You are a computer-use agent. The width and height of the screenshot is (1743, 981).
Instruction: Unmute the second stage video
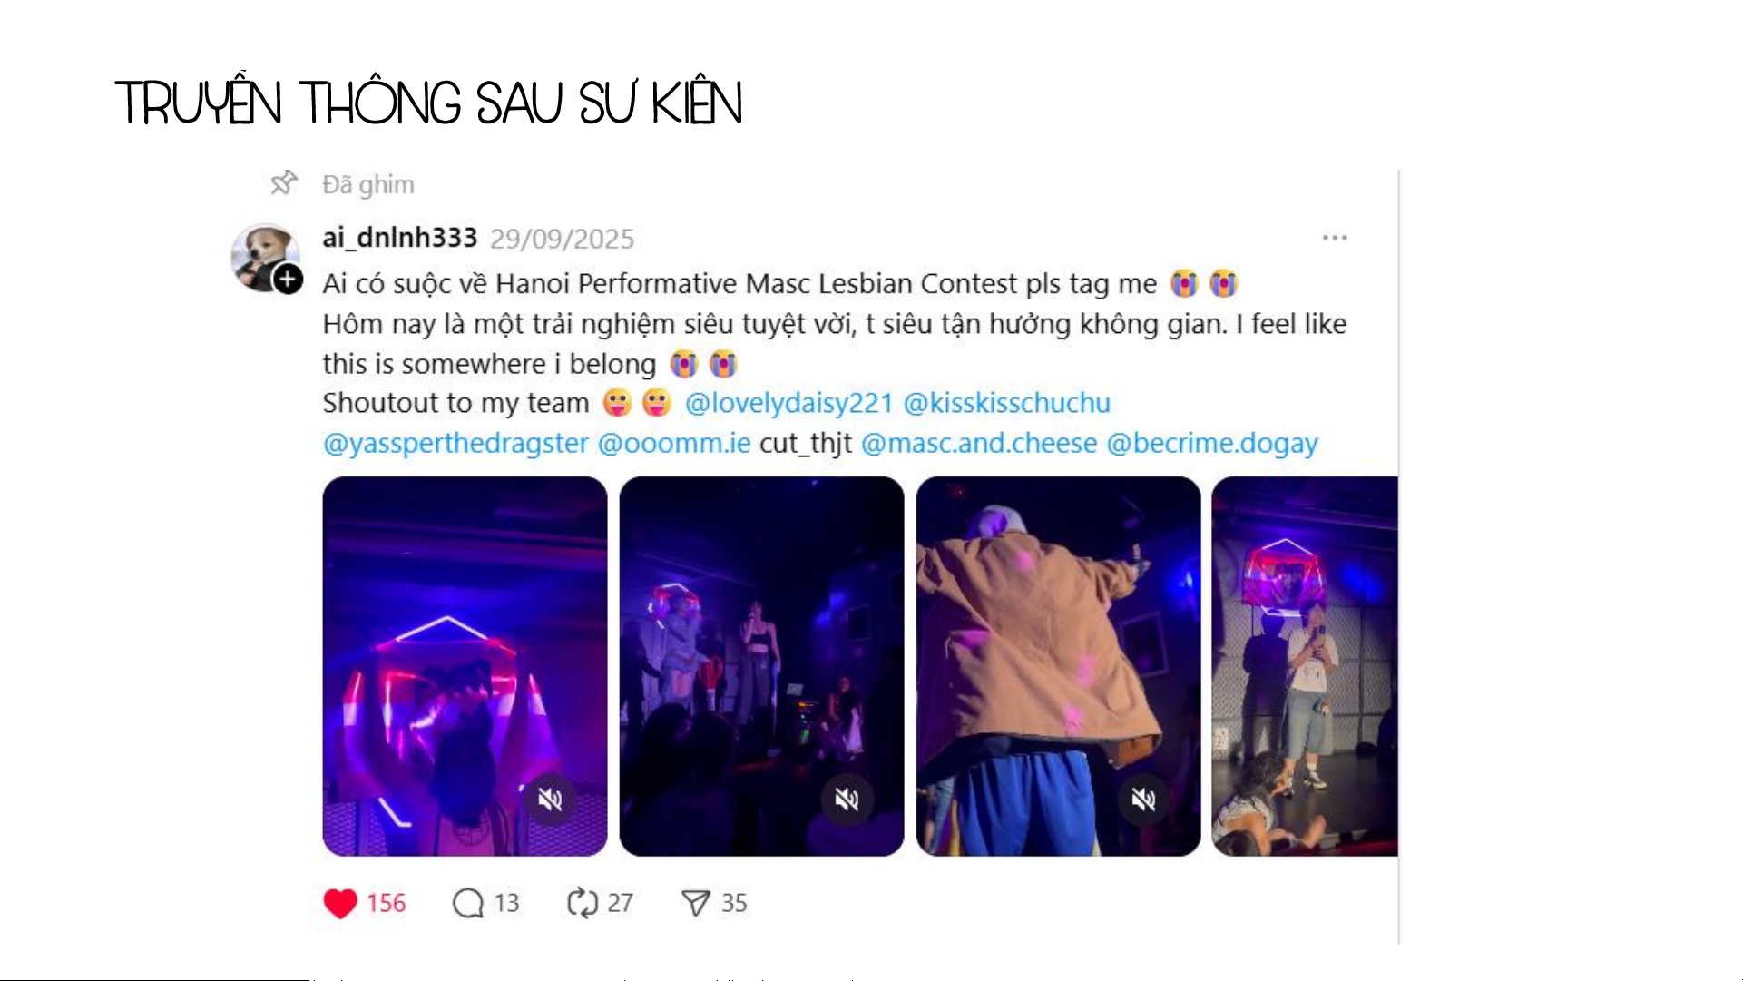847,800
